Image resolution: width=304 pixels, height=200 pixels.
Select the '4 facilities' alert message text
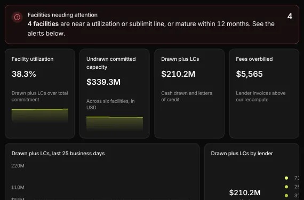[151, 28]
